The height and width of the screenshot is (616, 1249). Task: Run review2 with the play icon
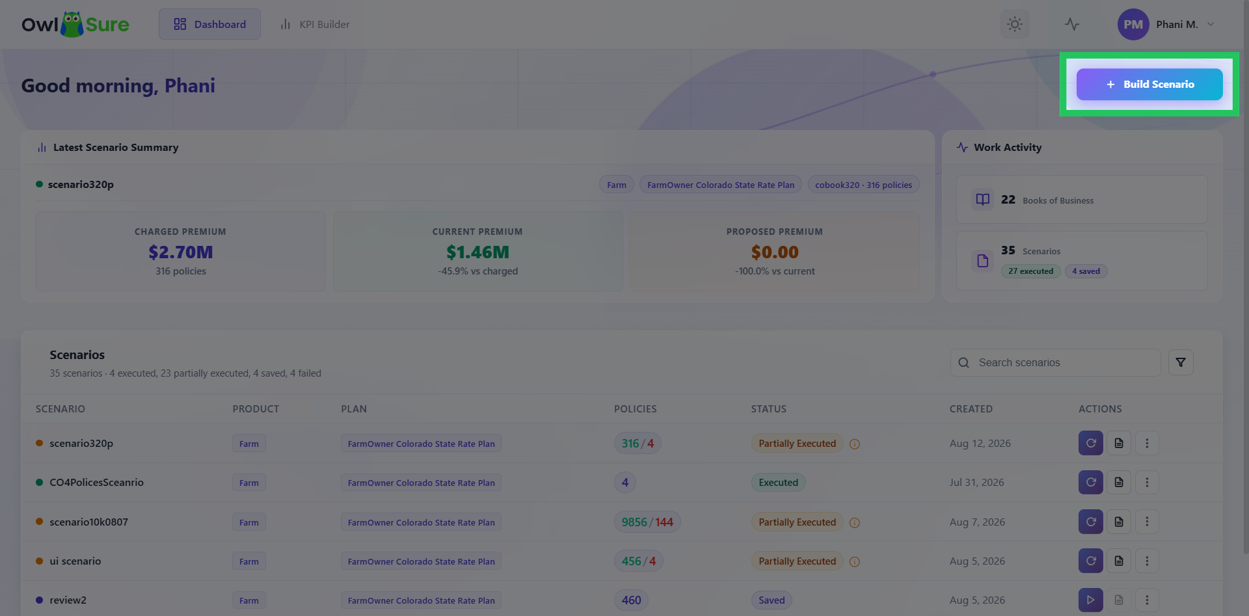[x=1091, y=600]
